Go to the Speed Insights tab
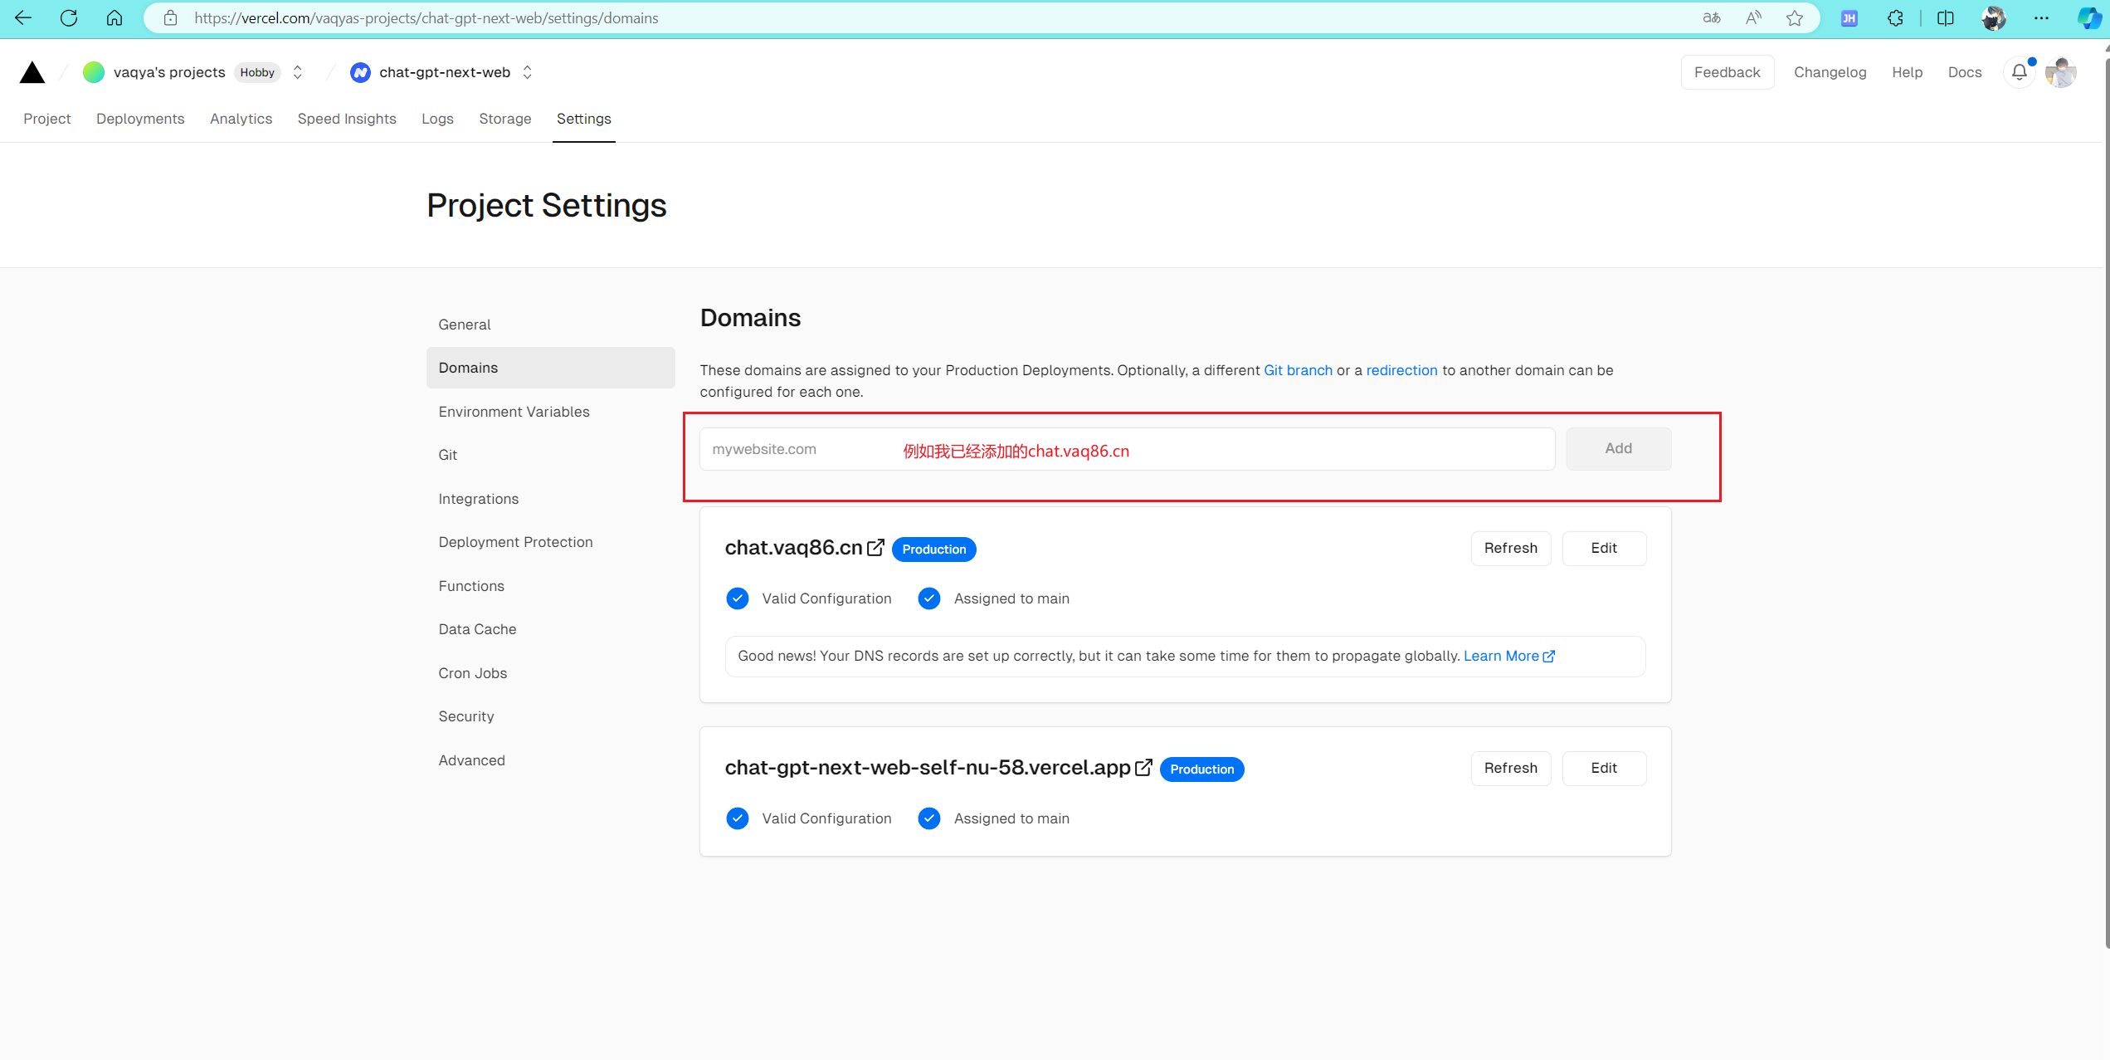 pyautogui.click(x=347, y=119)
